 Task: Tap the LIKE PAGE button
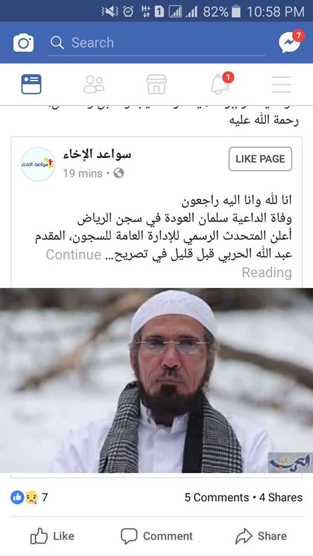click(260, 159)
